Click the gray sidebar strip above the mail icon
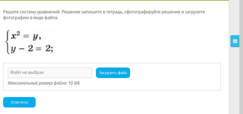 click(x=234, y=16)
